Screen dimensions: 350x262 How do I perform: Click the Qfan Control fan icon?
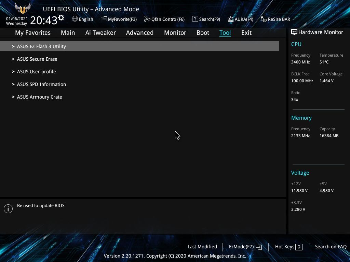(147, 19)
